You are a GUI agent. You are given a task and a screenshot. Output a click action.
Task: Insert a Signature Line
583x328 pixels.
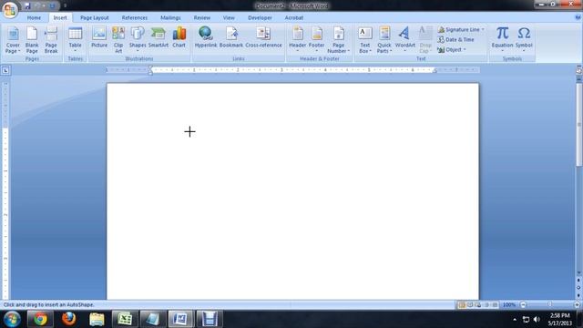(x=461, y=29)
